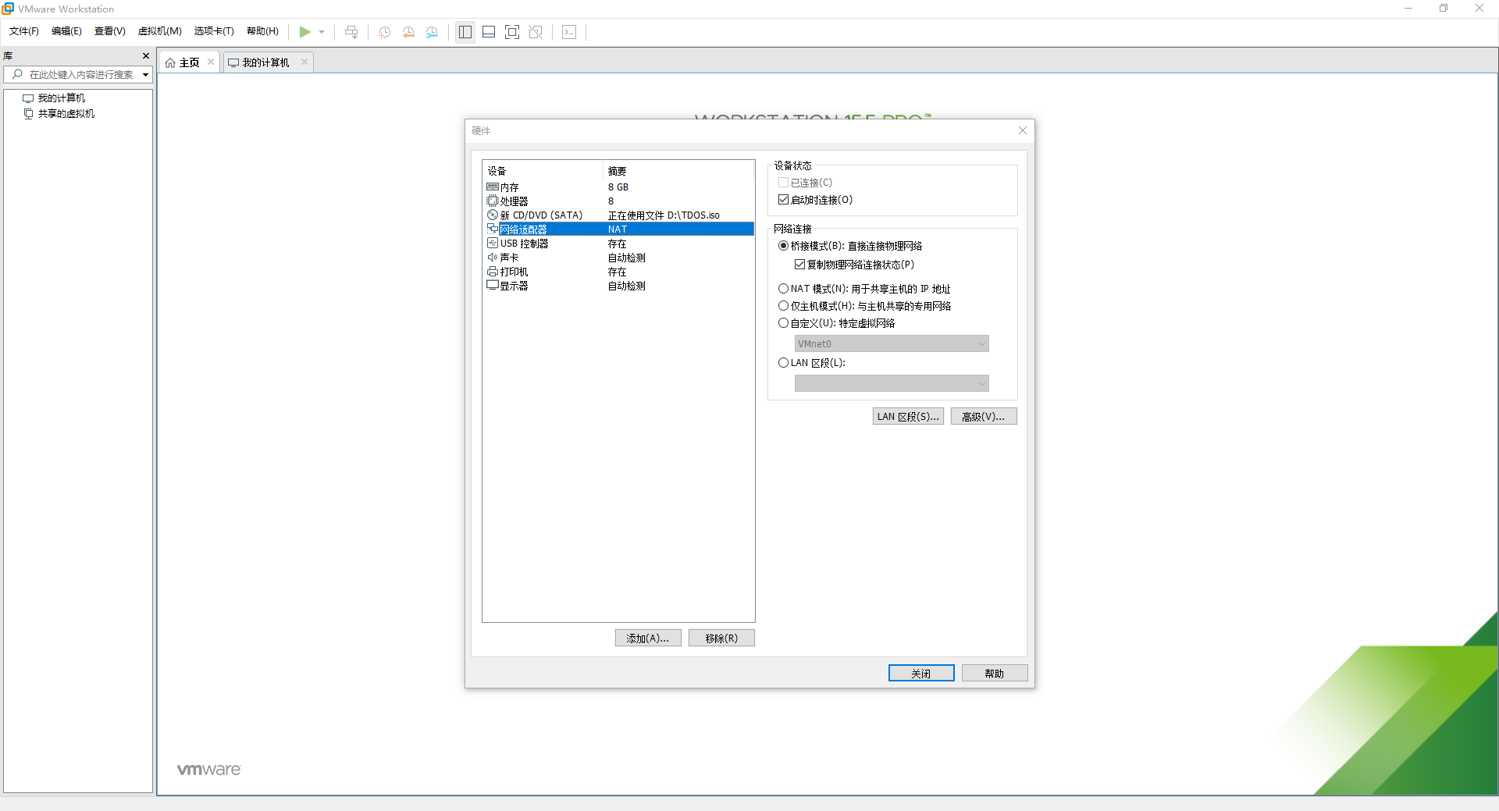
Task: Click the 添加(A)... button
Action: [x=648, y=638]
